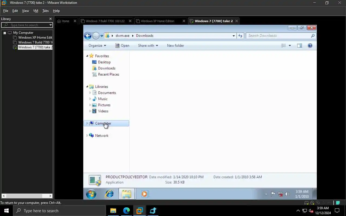Screen dimensions: 346x216
Task: Show hidden guest tray icons arrow
Action: pyautogui.click(x=266, y=194)
